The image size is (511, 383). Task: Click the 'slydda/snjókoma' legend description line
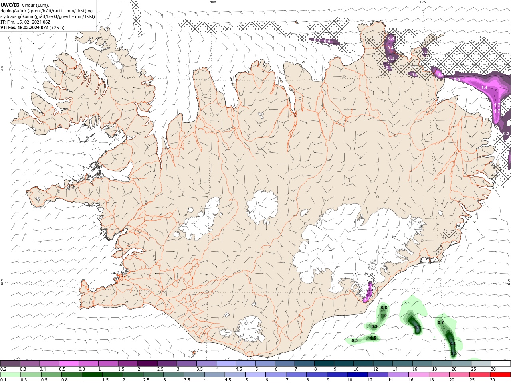pos(48,16)
